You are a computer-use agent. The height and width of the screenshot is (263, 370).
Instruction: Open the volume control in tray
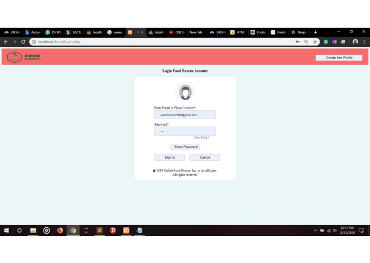335,231
